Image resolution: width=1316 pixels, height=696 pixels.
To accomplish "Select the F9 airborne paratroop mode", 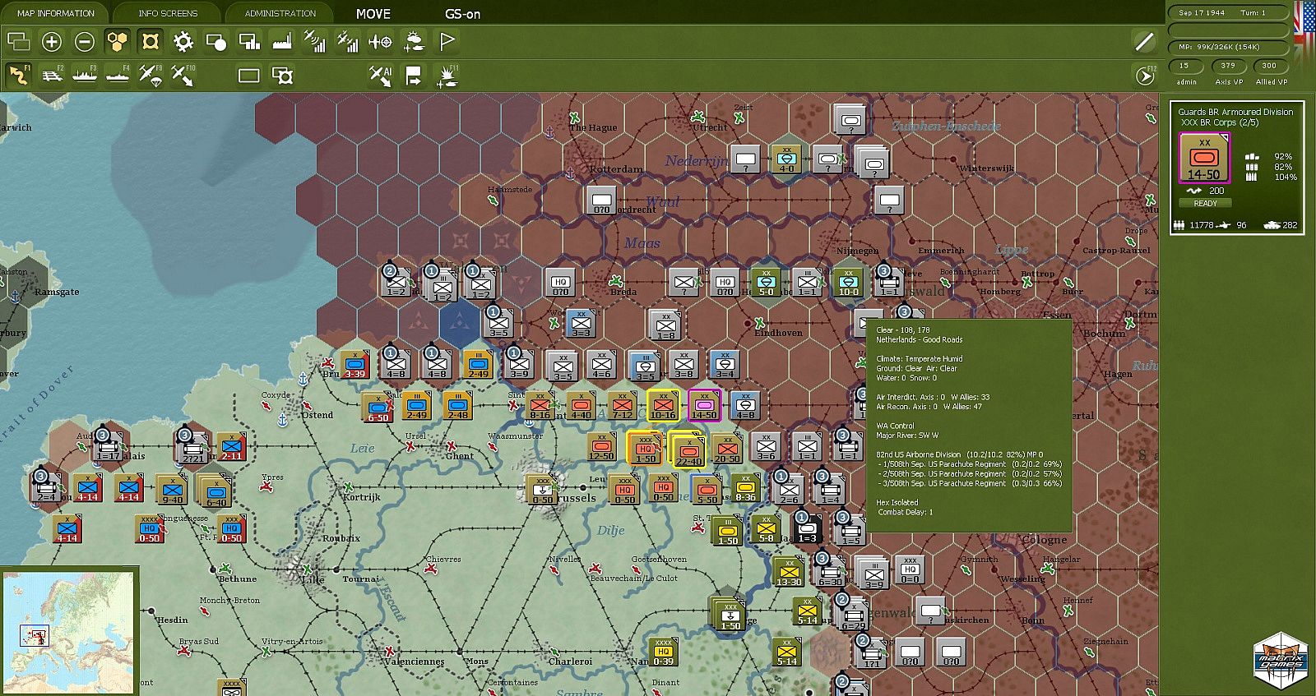I will [150, 76].
